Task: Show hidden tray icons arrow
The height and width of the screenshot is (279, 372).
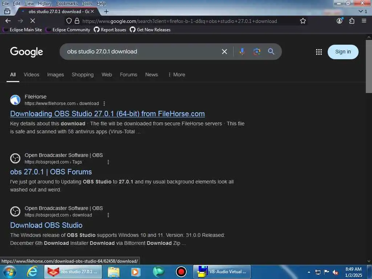Action: tap(309, 272)
